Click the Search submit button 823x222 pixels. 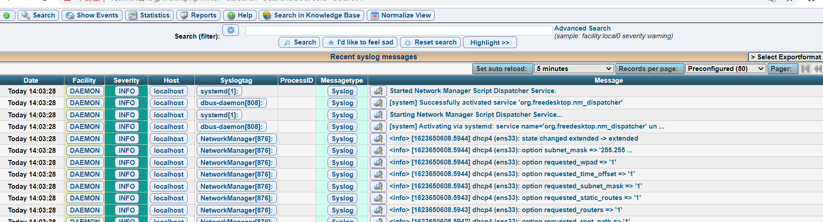pyautogui.click(x=299, y=42)
